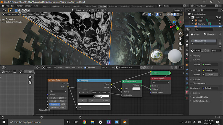Click the Windows Start button
This screenshot has height=125, width=223.
4,122
